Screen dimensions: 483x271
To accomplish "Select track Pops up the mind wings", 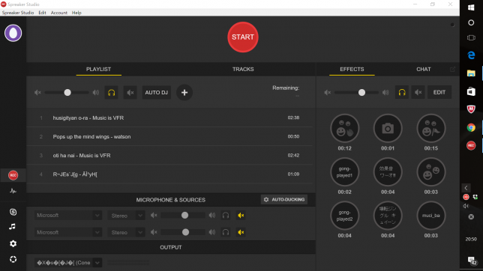I will pyautogui.click(x=169, y=136).
